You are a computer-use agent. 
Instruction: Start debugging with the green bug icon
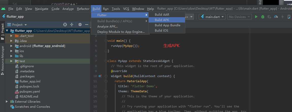tap(263, 17)
